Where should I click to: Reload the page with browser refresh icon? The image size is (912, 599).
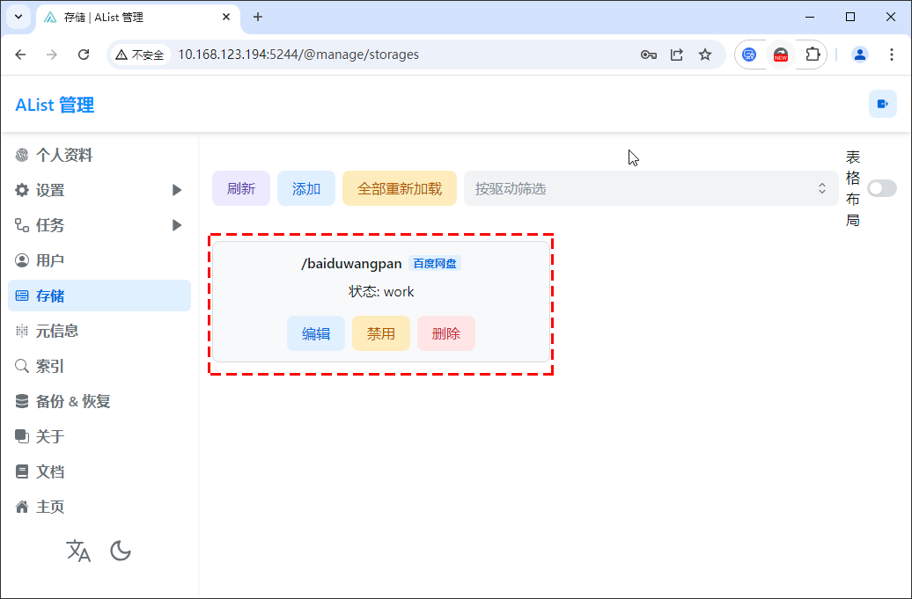click(x=84, y=55)
